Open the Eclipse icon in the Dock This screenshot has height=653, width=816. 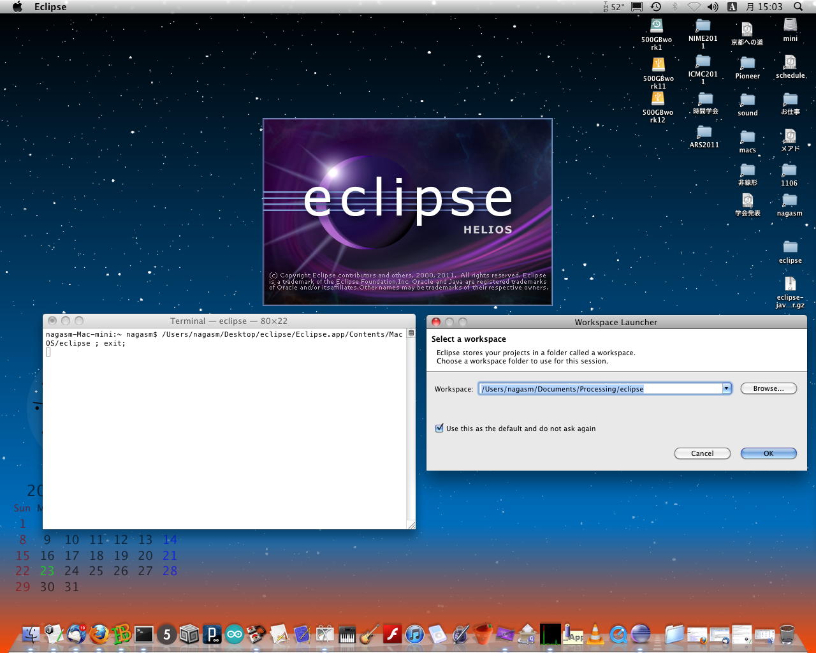pos(640,635)
